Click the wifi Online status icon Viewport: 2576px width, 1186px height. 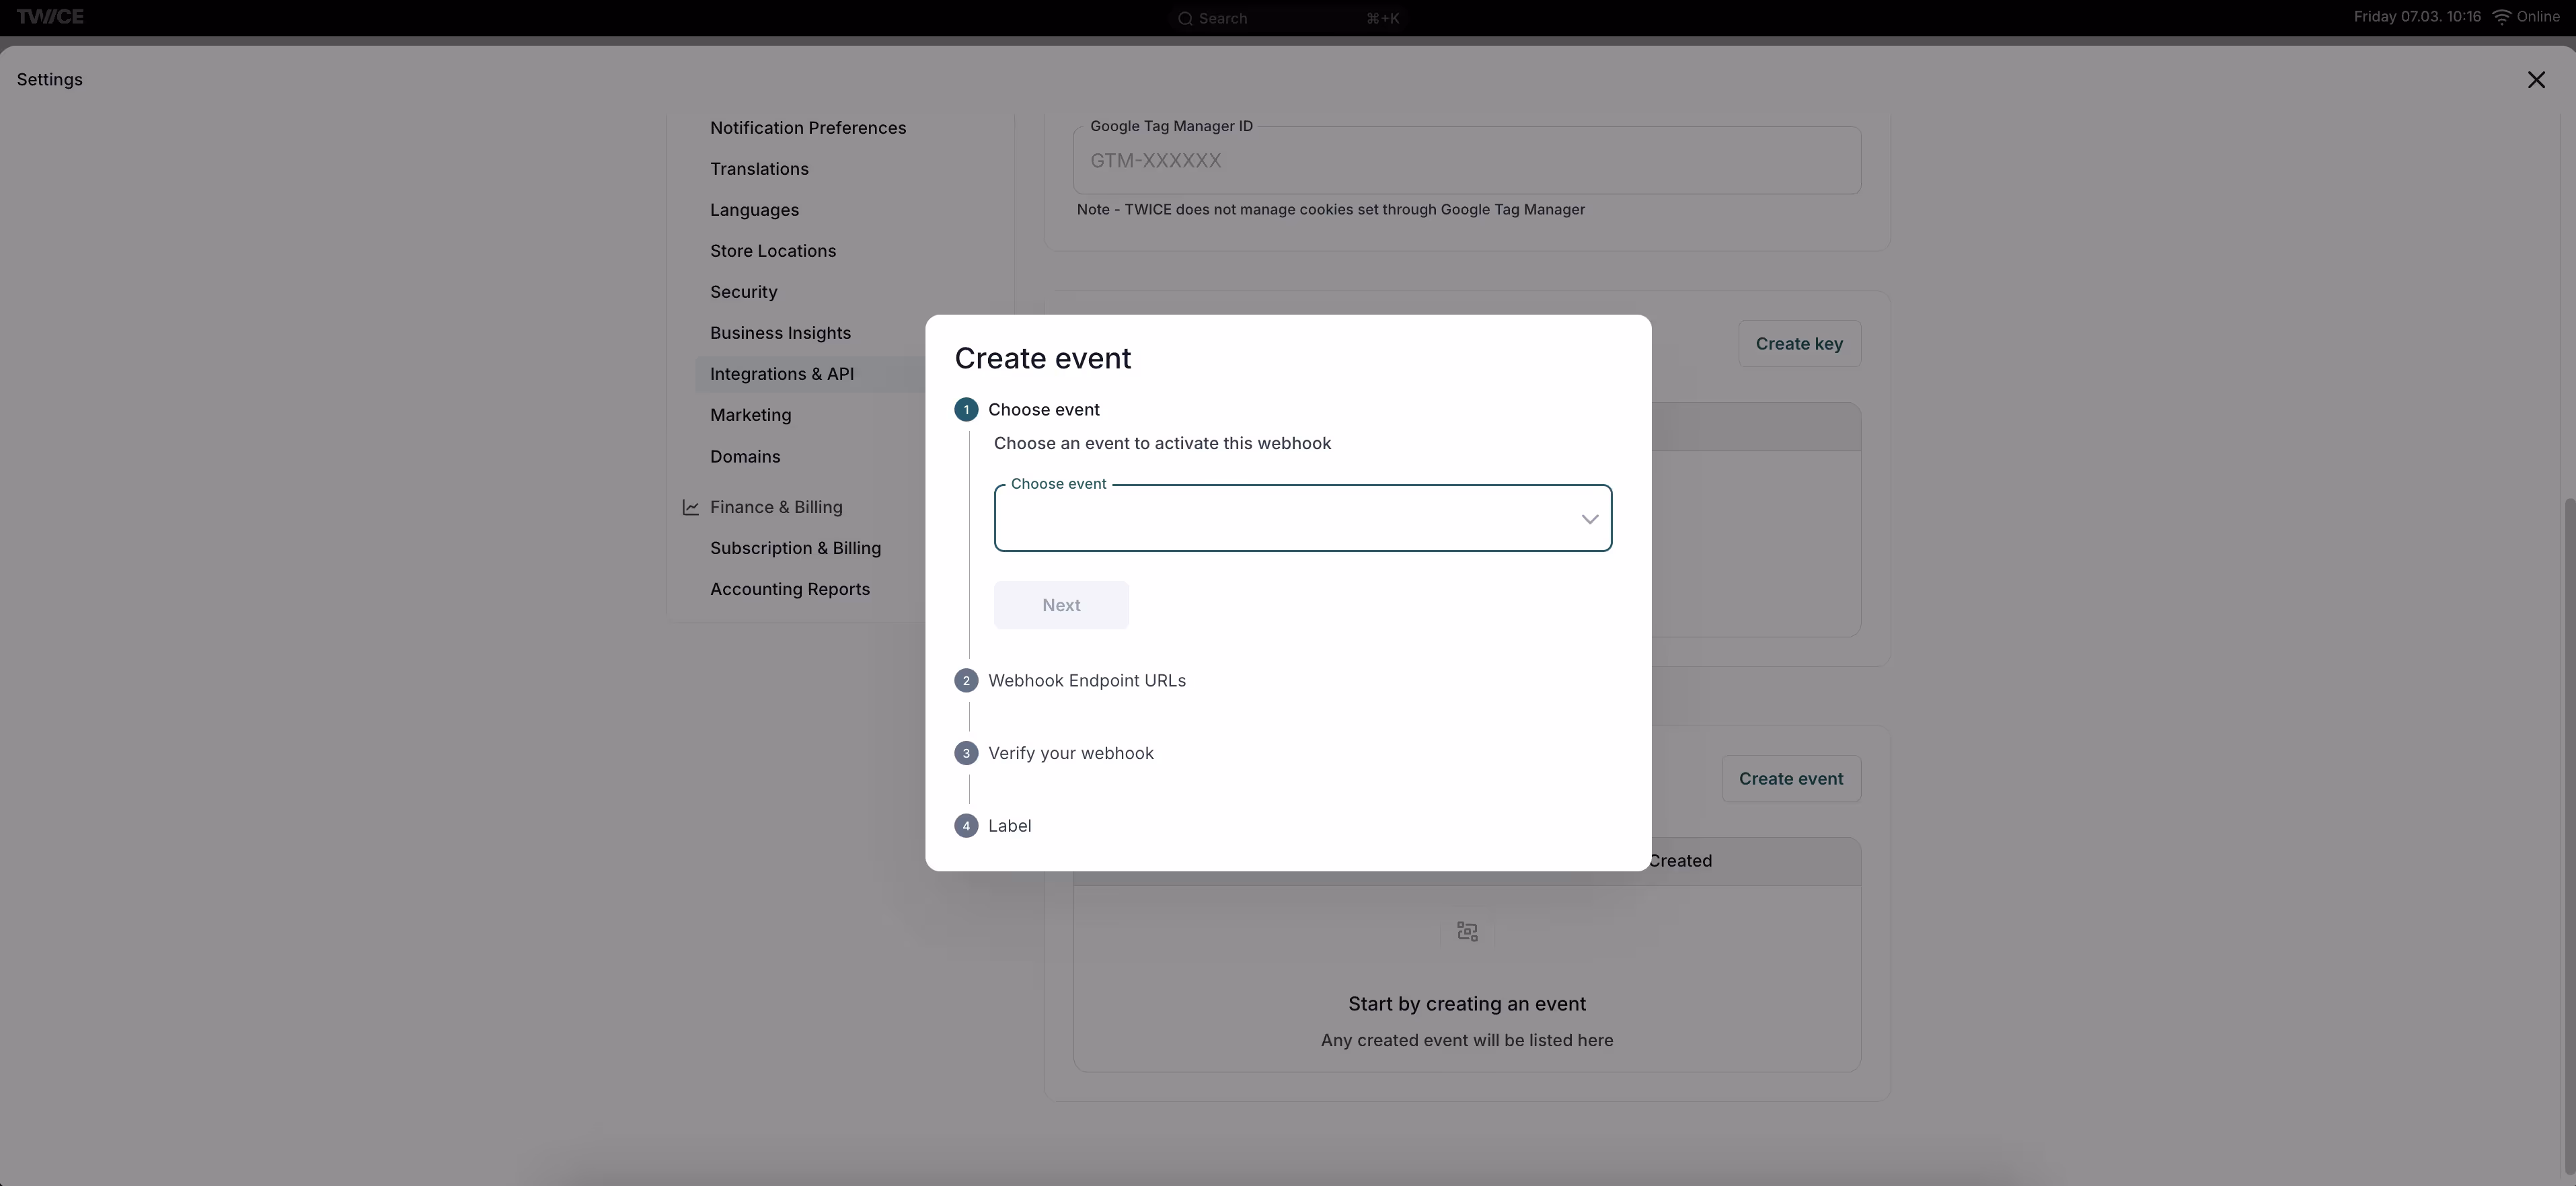pos(2501,17)
